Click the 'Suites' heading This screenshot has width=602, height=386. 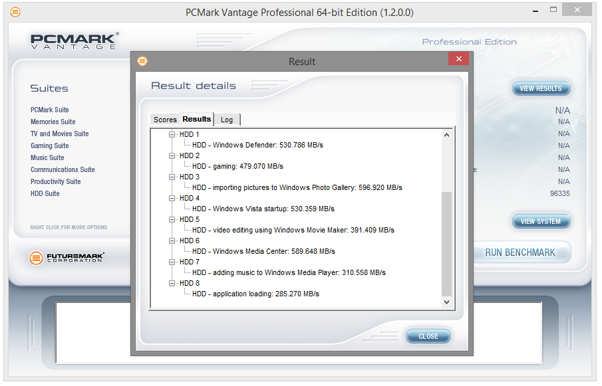(49, 88)
